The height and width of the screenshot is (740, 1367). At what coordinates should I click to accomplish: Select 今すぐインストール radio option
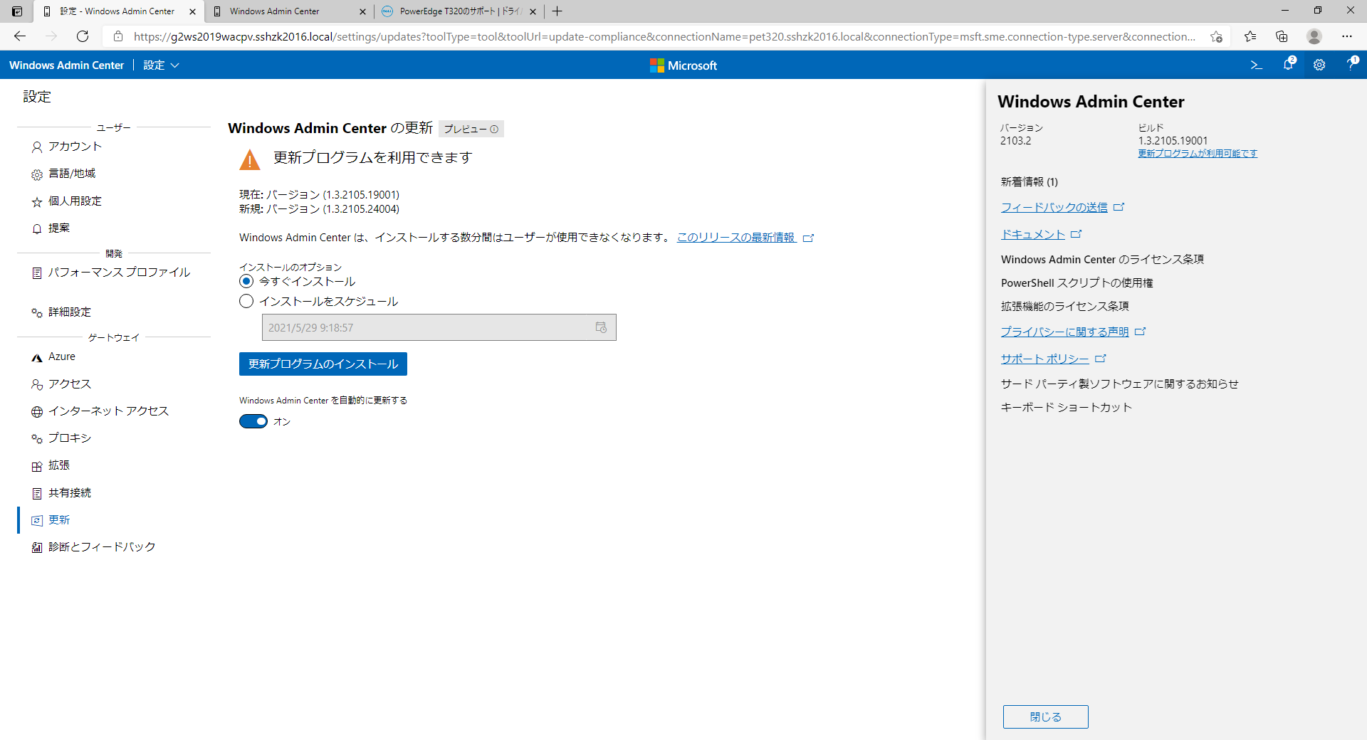[x=246, y=282]
